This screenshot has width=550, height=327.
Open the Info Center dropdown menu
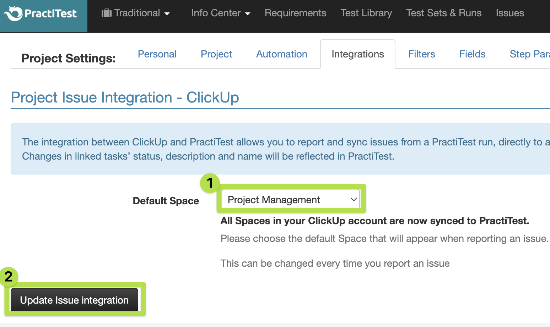pyautogui.click(x=220, y=13)
